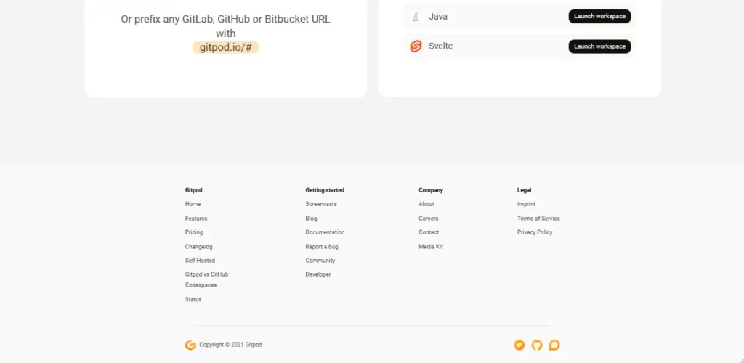Click the Java logo icon
The width and height of the screenshot is (744, 363).
pos(416,17)
